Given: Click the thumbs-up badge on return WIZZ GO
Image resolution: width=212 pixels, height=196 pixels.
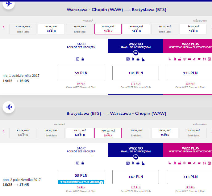Looking at the screenshot, I should tap(135, 157).
